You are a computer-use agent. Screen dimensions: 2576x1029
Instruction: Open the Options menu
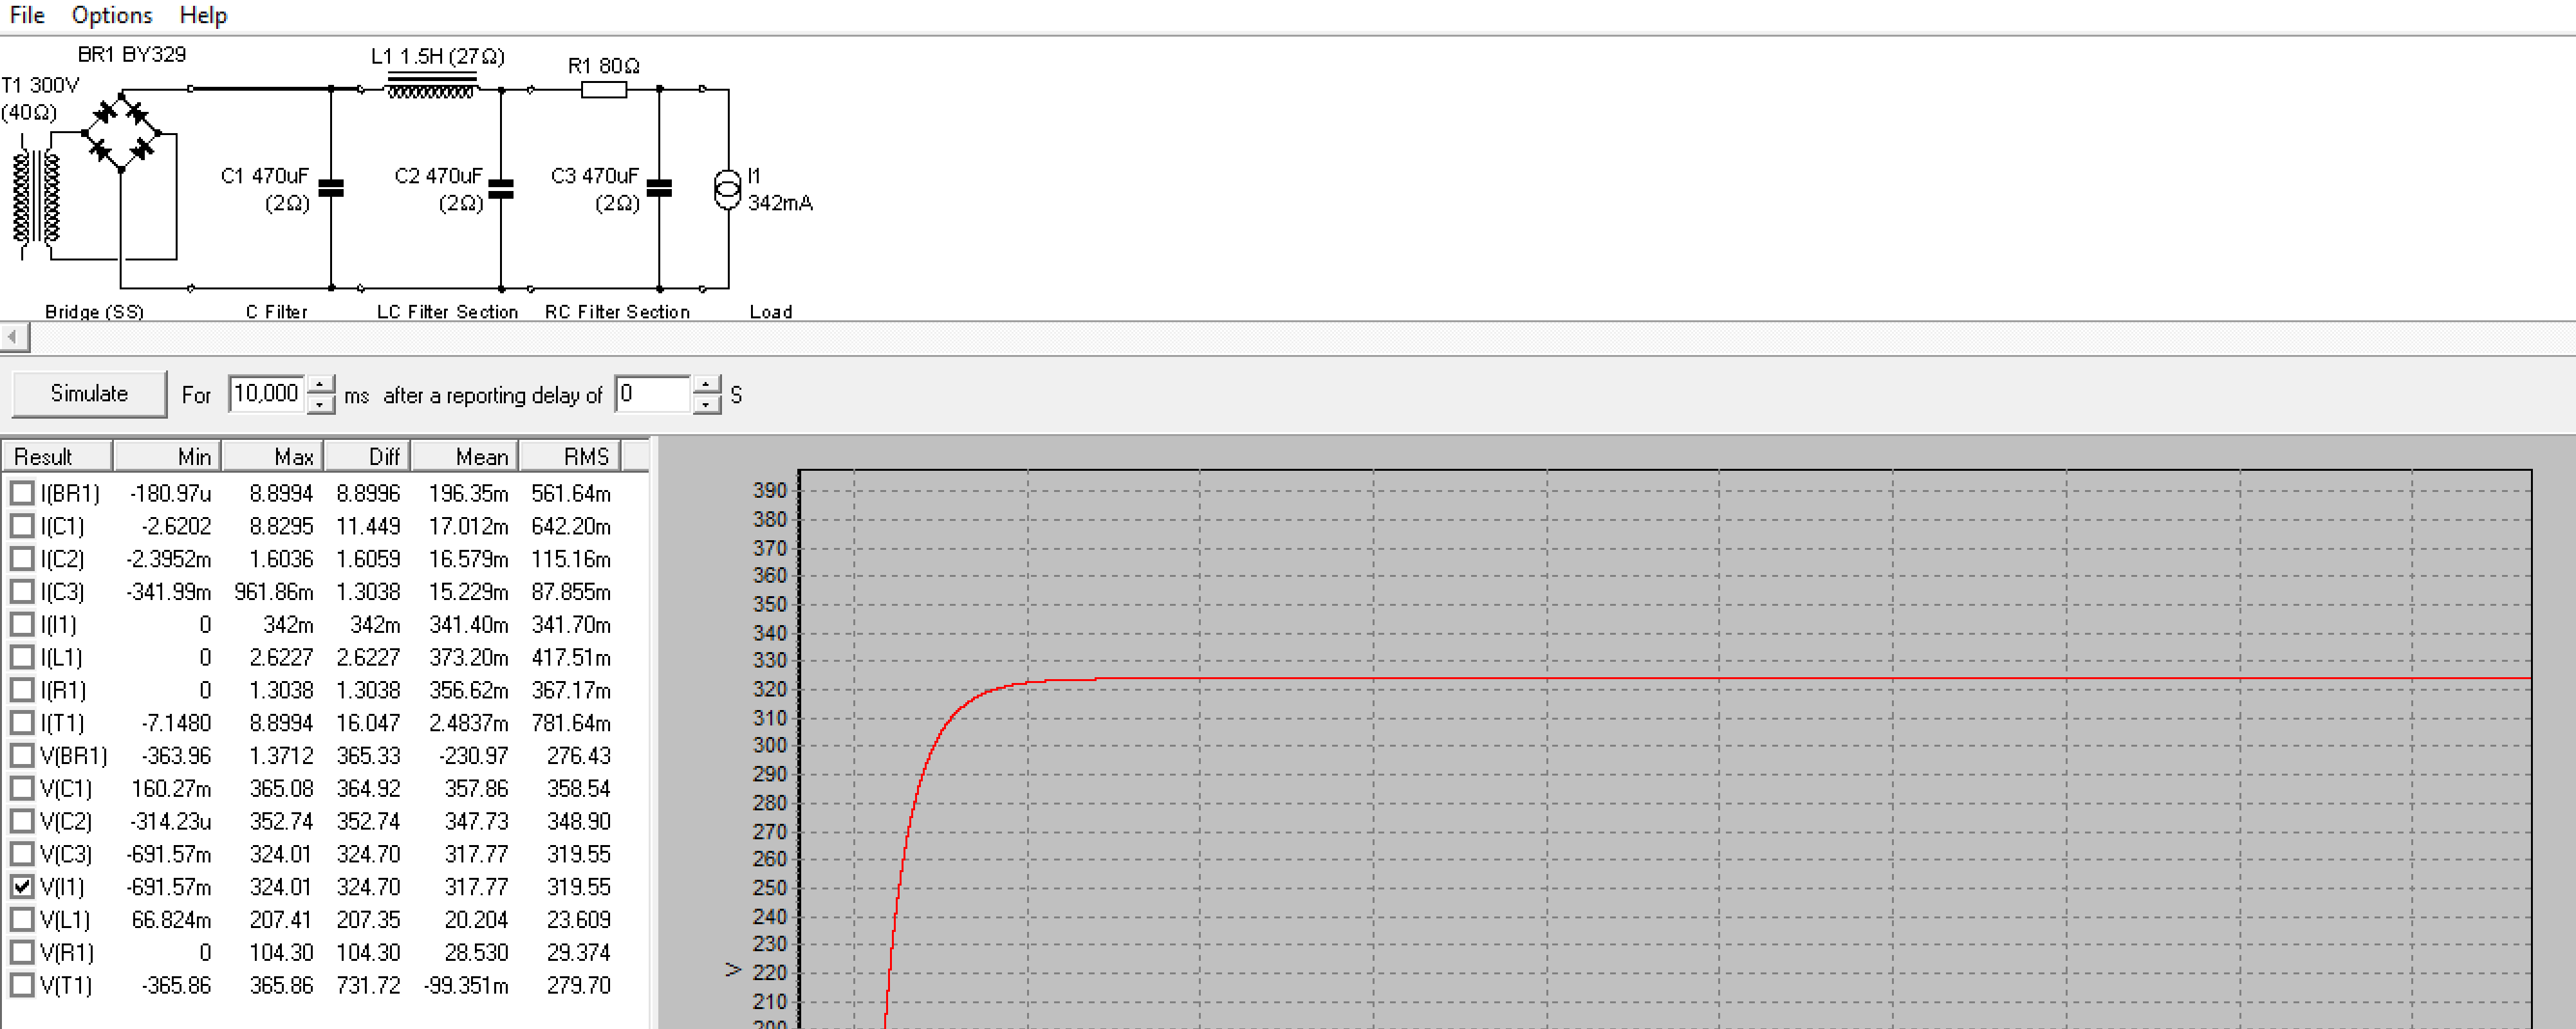[x=112, y=15]
